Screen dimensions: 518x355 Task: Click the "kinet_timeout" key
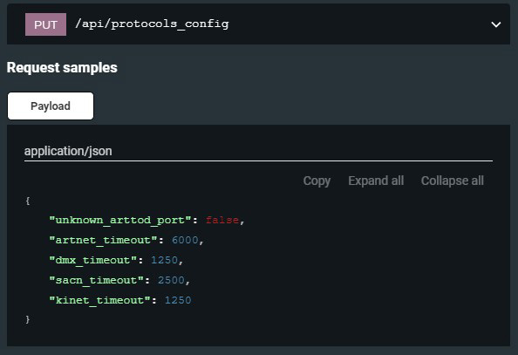click(99, 300)
